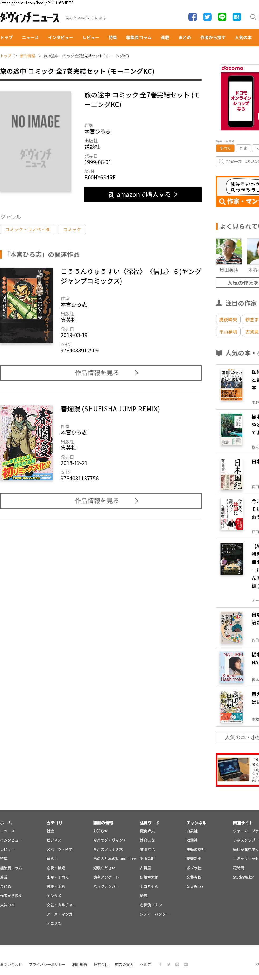Click the footer Facebook icon

tap(160, 964)
